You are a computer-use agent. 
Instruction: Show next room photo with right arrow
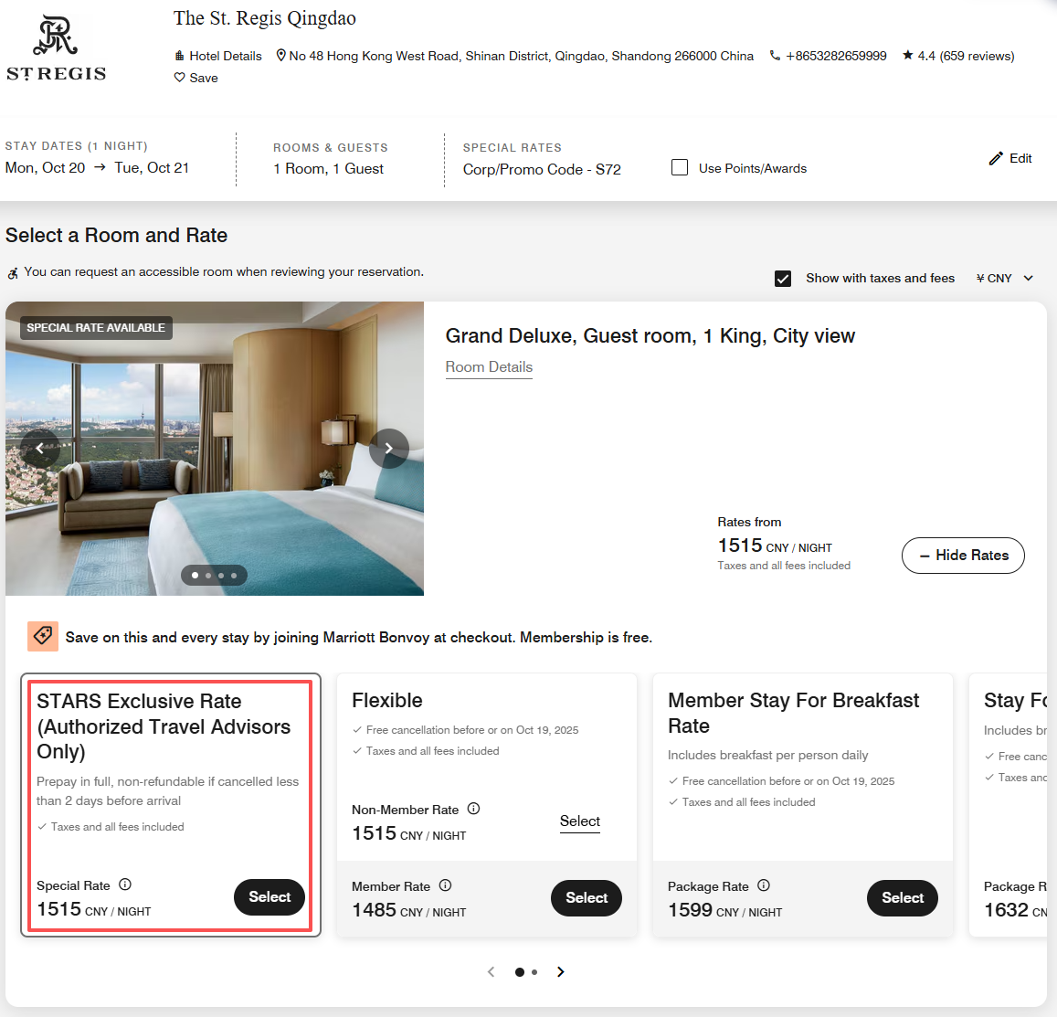click(389, 448)
